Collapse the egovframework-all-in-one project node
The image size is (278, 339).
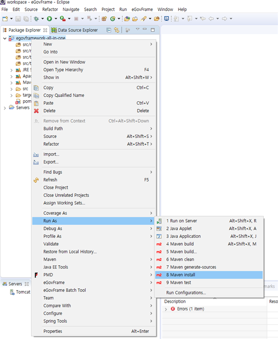point(5,38)
